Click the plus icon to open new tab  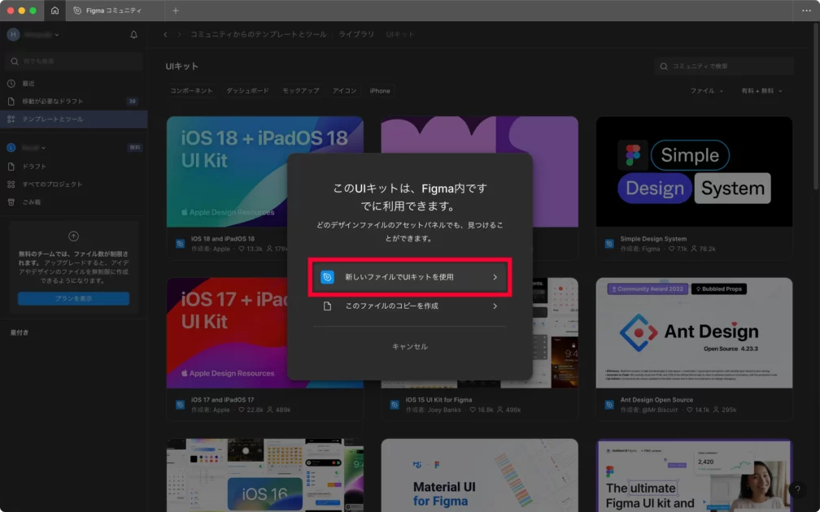(x=176, y=11)
